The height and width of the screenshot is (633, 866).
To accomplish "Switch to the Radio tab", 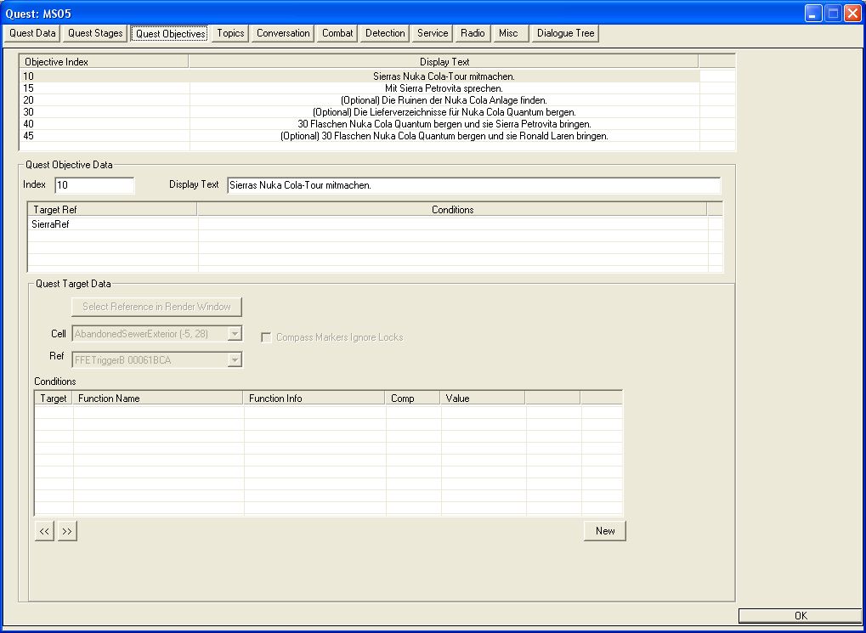I will click(473, 33).
